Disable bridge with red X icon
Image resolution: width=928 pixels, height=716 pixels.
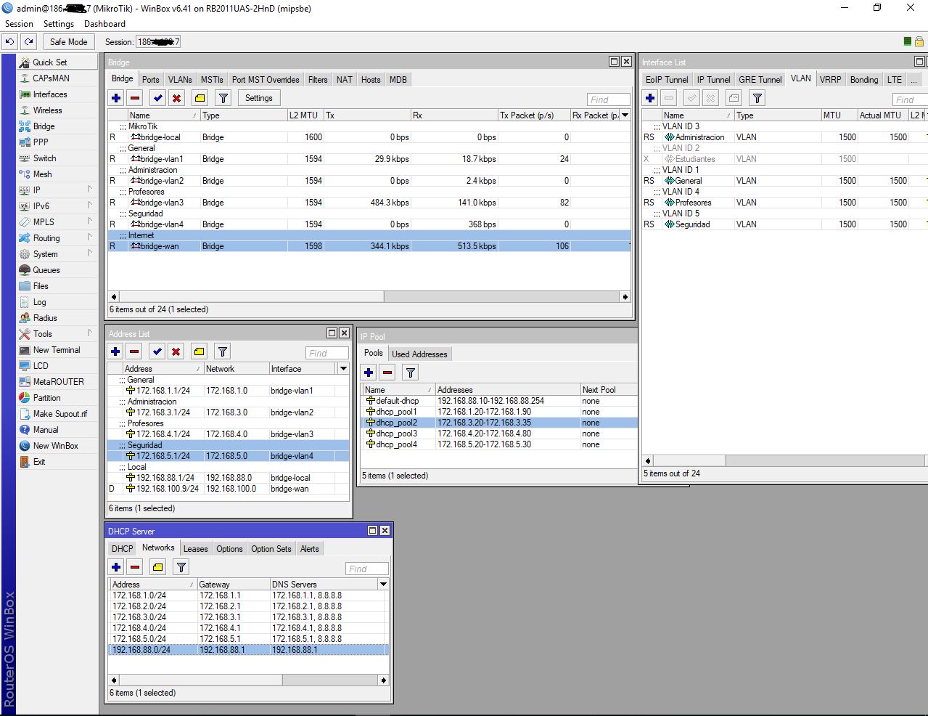[x=176, y=98]
